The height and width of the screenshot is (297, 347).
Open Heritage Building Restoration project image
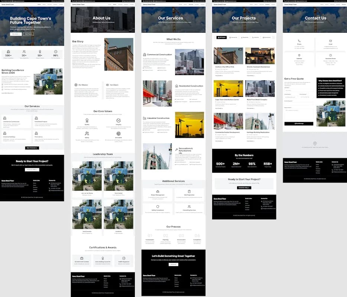[x=260, y=121]
